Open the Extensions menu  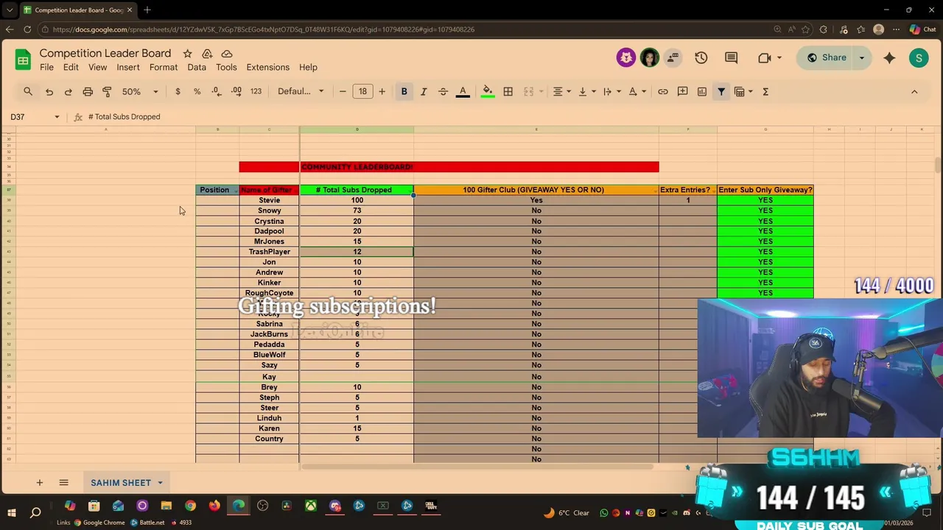(267, 67)
